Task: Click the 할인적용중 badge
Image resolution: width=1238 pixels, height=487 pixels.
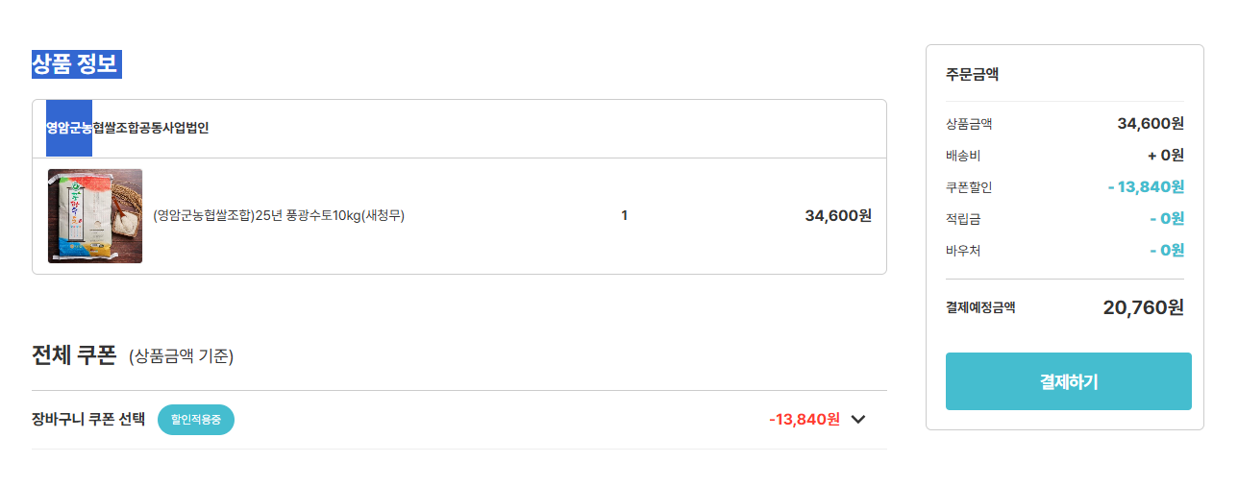Action: 196,420
